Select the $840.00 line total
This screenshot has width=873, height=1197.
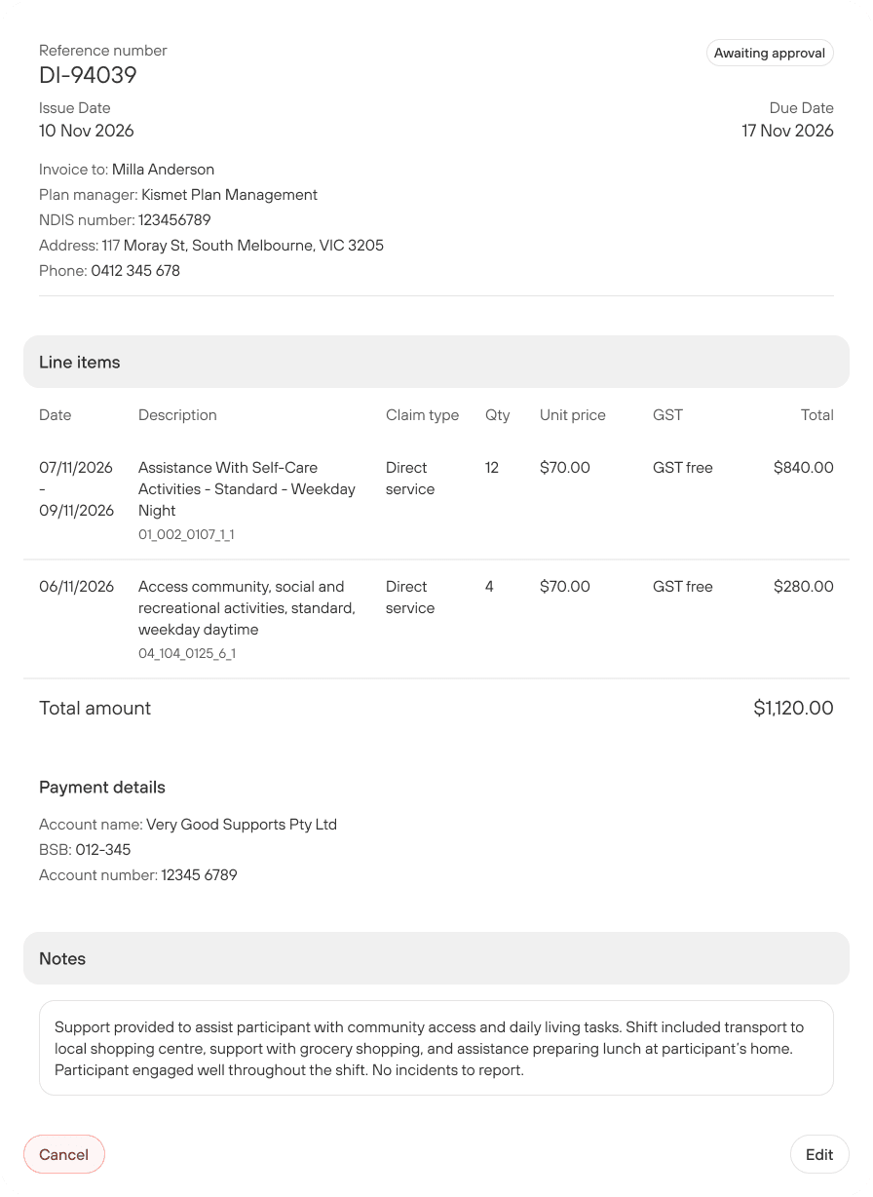[804, 467]
